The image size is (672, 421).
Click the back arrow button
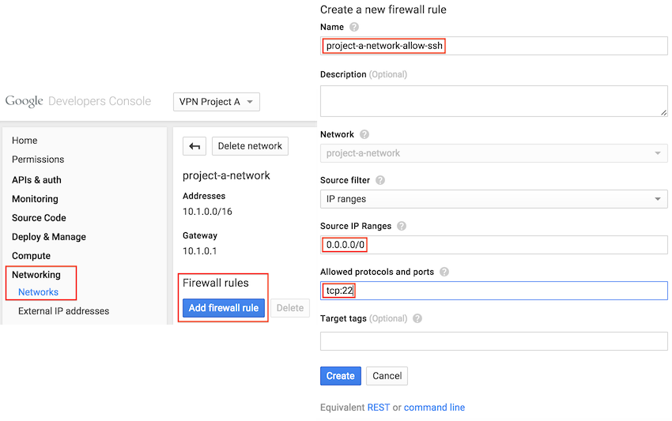[x=194, y=146]
